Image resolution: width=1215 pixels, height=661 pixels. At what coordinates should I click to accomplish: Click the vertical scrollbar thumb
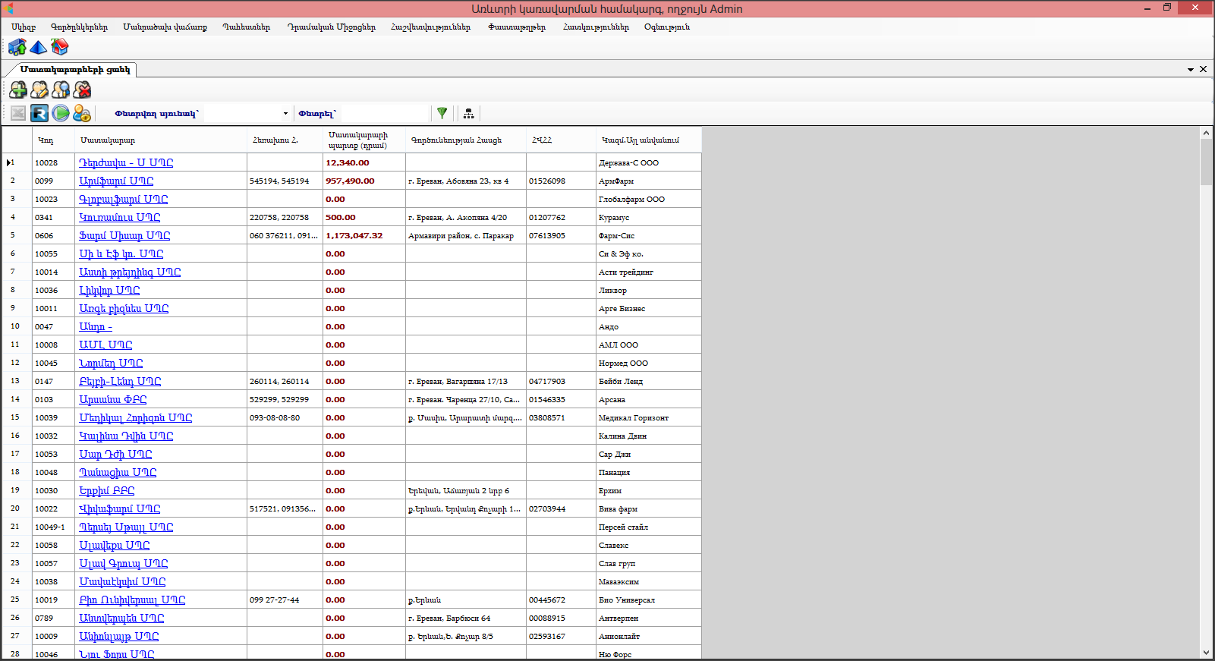pyautogui.click(x=1206, y=162)
